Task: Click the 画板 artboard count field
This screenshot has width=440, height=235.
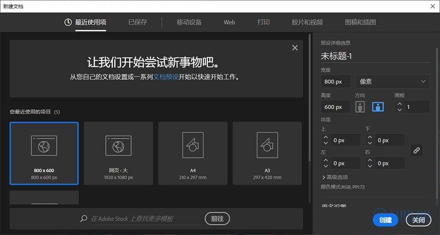Action: [x=417, y=107]
